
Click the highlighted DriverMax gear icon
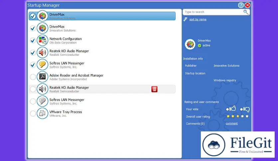pos(42,16)
